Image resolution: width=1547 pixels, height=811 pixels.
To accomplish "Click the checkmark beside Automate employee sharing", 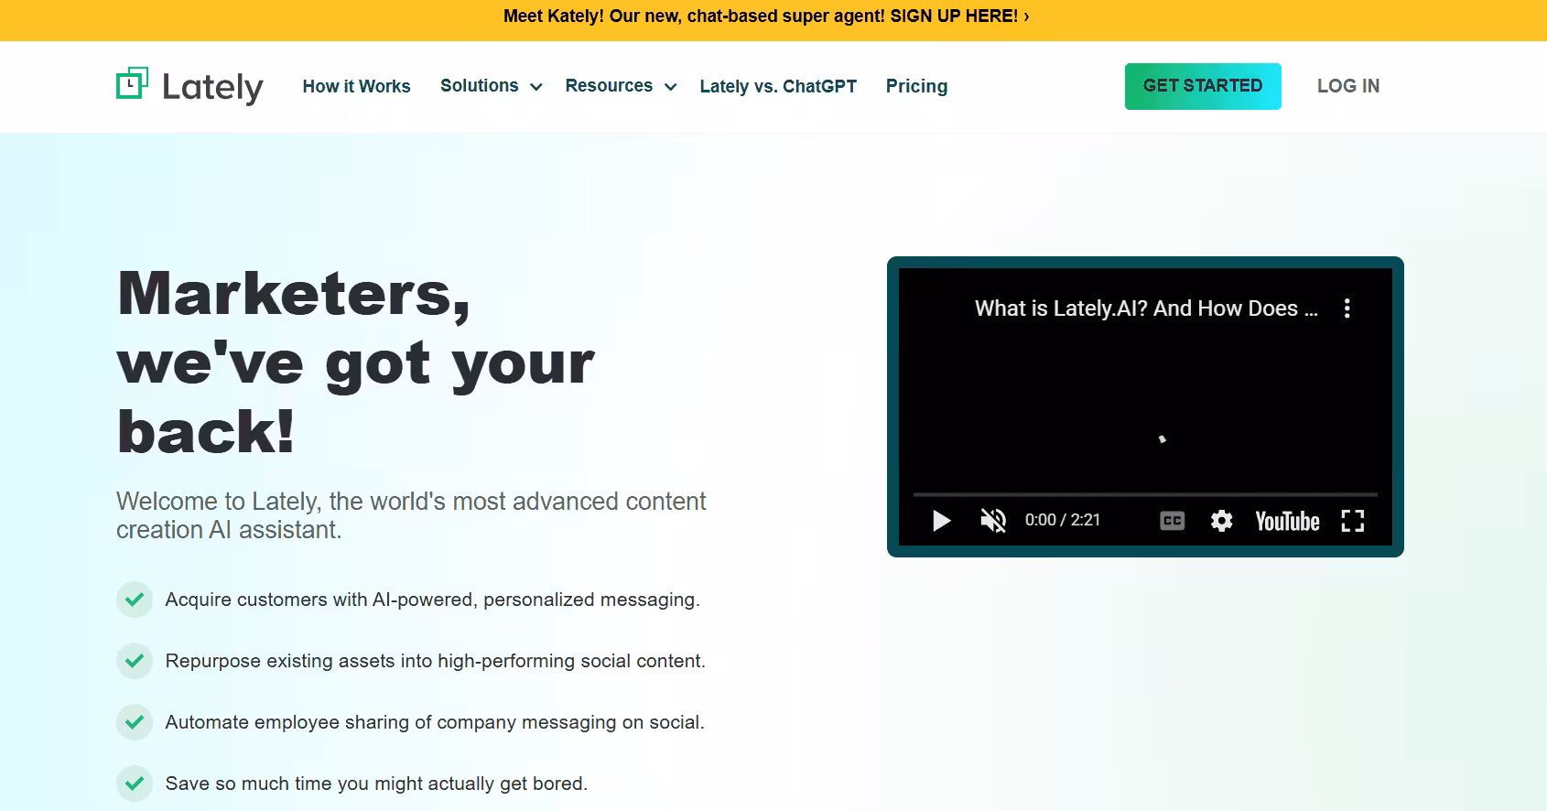I will (135, 722).
